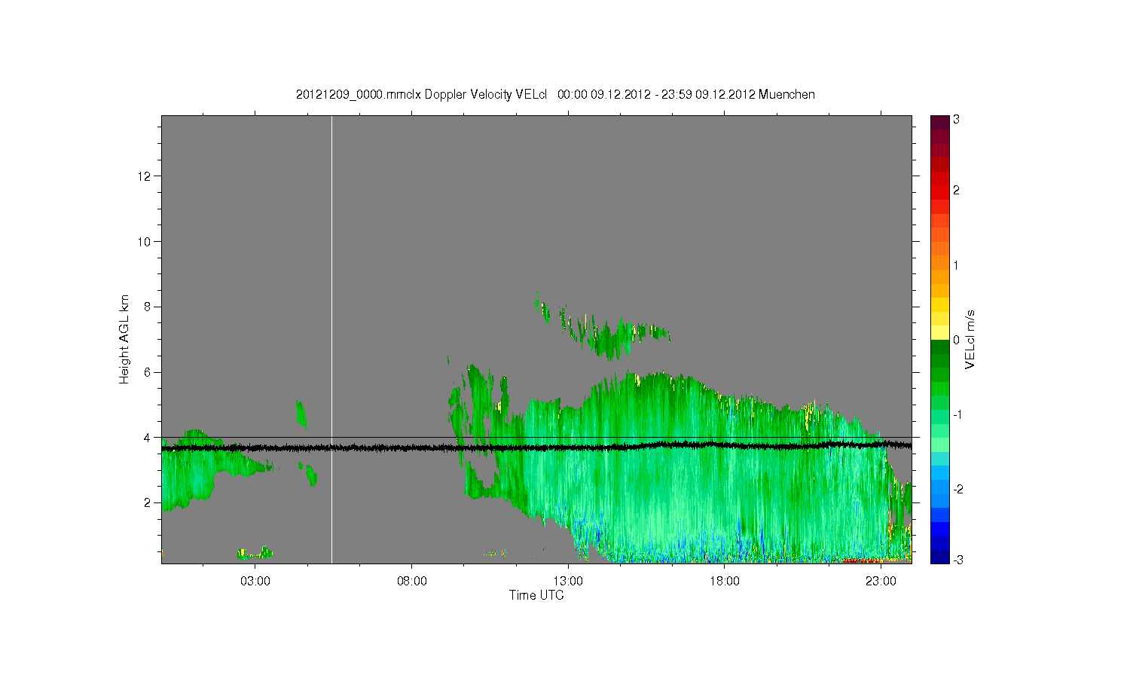Click the height tick label 8
The height and width of the screenshot is (678, 1130).
coord(148,307)
